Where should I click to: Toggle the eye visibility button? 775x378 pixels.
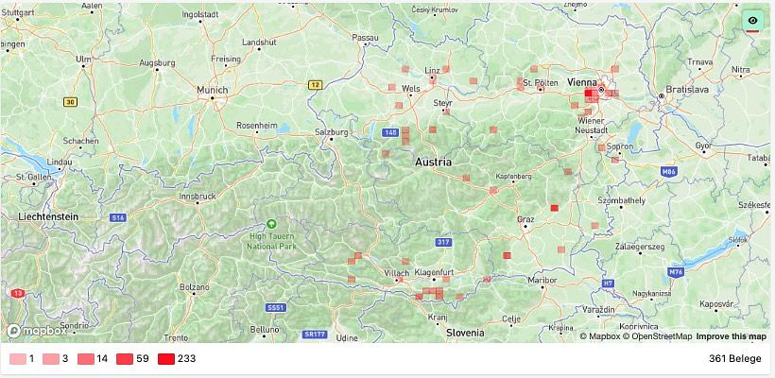click(x=752, y=22)
